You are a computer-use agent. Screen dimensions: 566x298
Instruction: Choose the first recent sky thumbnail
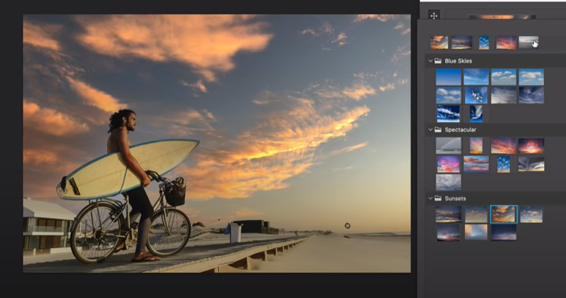point(439,43)
